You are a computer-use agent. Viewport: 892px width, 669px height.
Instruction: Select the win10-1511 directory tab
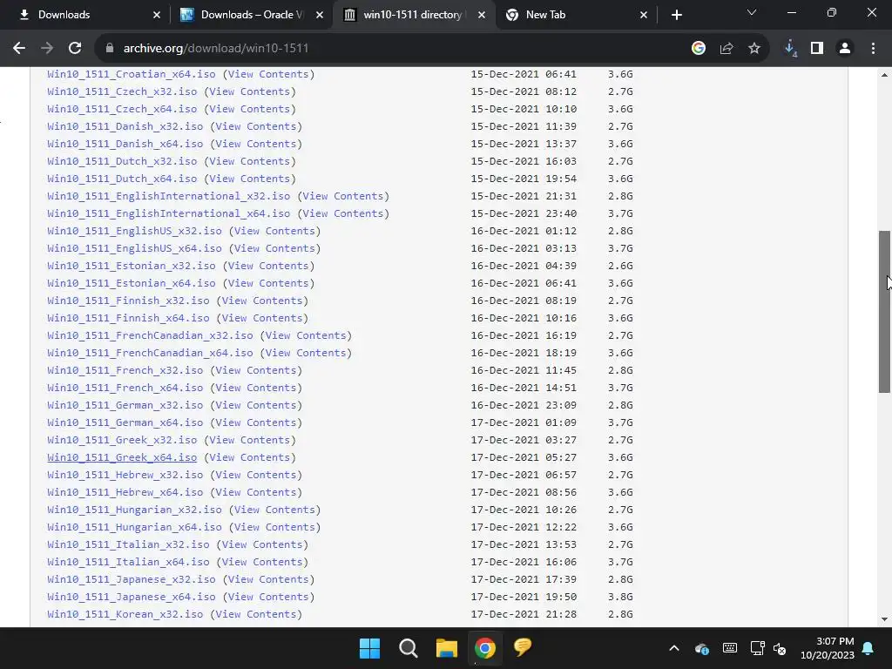pyautogui.click(x=412, y=15)
